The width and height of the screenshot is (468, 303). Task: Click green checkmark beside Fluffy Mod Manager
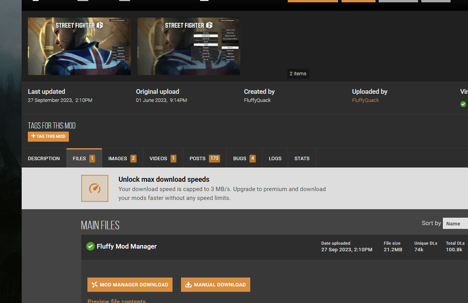click(91, 246)
